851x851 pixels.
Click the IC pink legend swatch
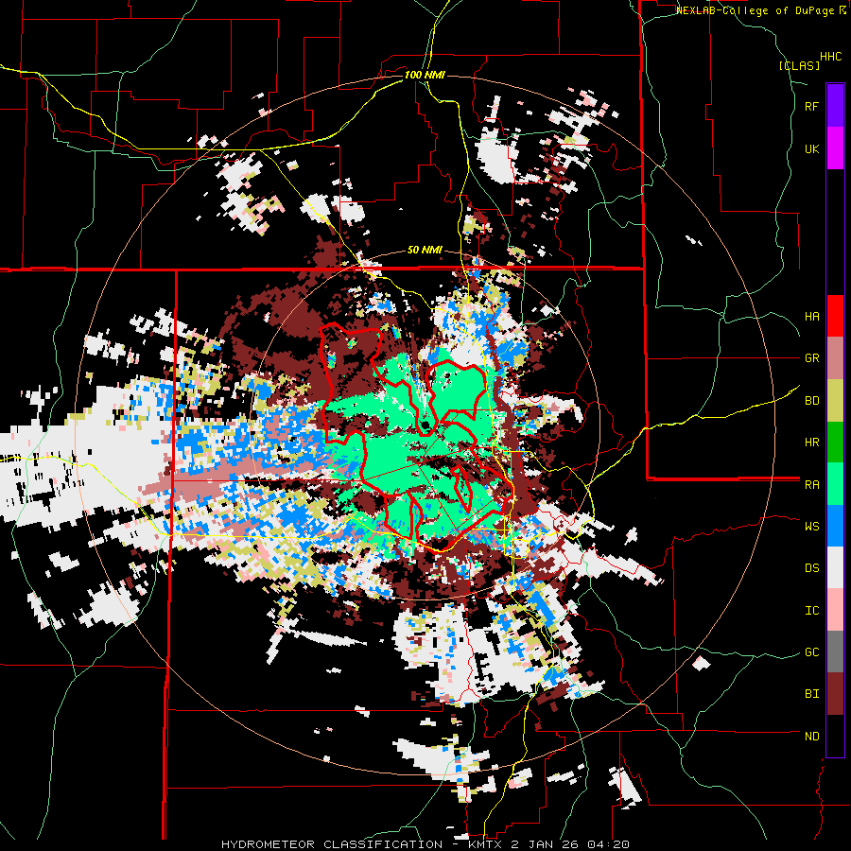835,610
